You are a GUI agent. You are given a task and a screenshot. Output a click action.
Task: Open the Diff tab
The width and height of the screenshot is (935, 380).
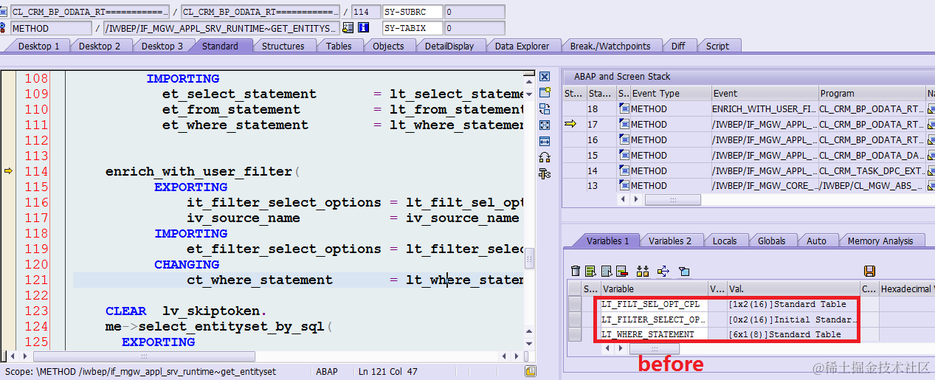677,46
